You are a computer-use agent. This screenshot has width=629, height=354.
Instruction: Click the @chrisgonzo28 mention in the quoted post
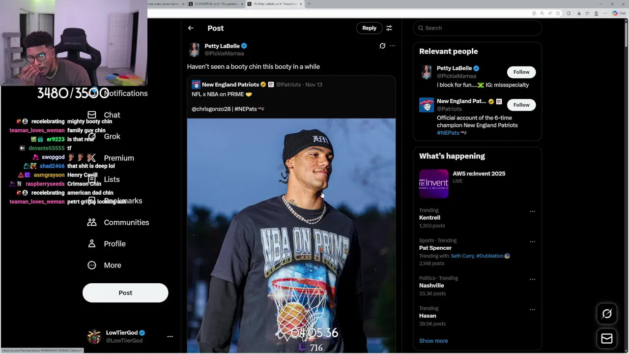click(211, 109)
